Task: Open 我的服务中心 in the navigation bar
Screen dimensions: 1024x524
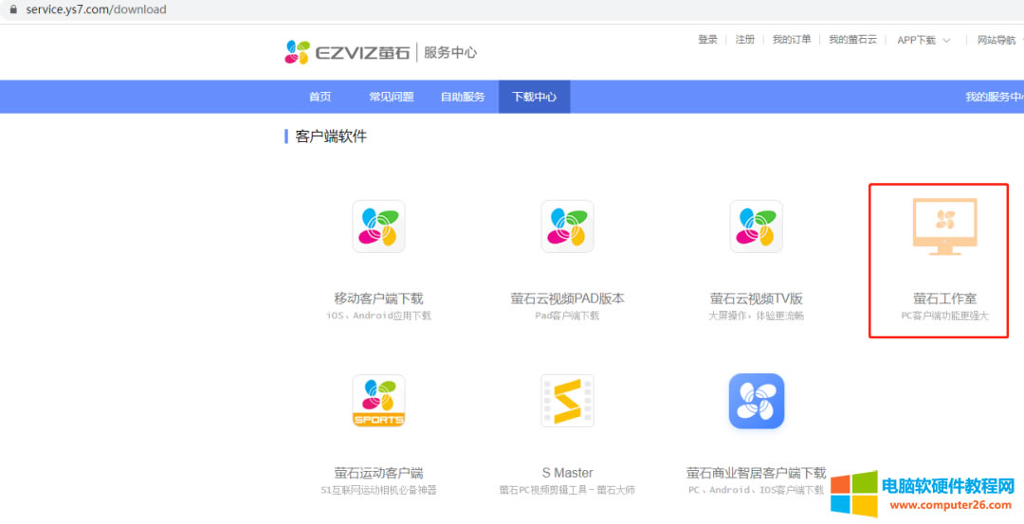Action: pyautogui.click(x=995, y=97)
